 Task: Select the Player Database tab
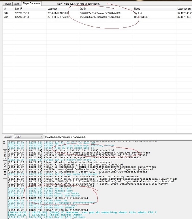point(31,3)
